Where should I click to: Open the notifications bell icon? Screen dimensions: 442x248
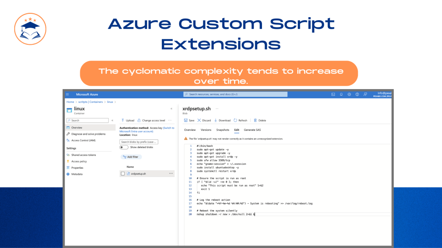341,94
